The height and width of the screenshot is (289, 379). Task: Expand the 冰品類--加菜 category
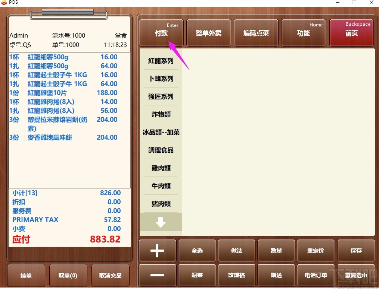(161, 132)
